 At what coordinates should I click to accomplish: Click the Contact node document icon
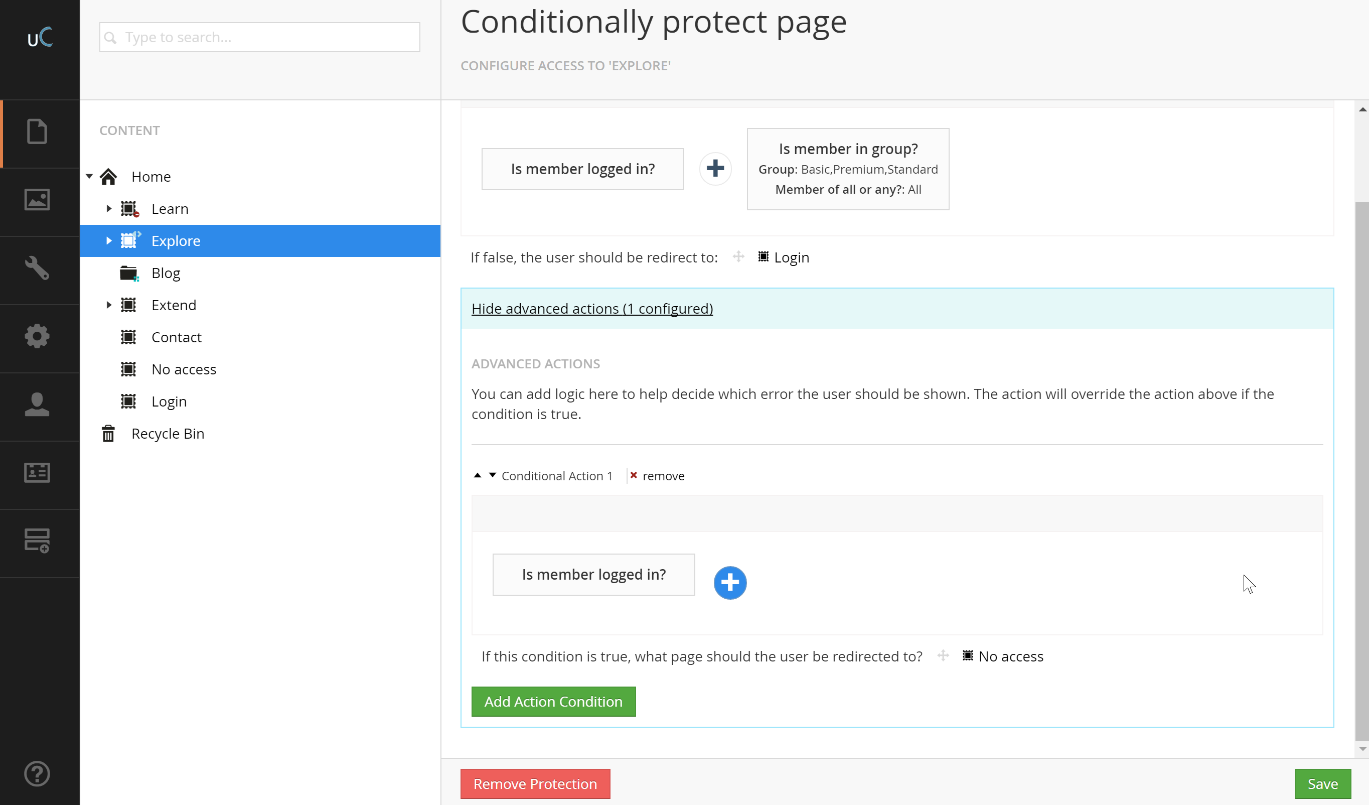(x=128, y=337)
